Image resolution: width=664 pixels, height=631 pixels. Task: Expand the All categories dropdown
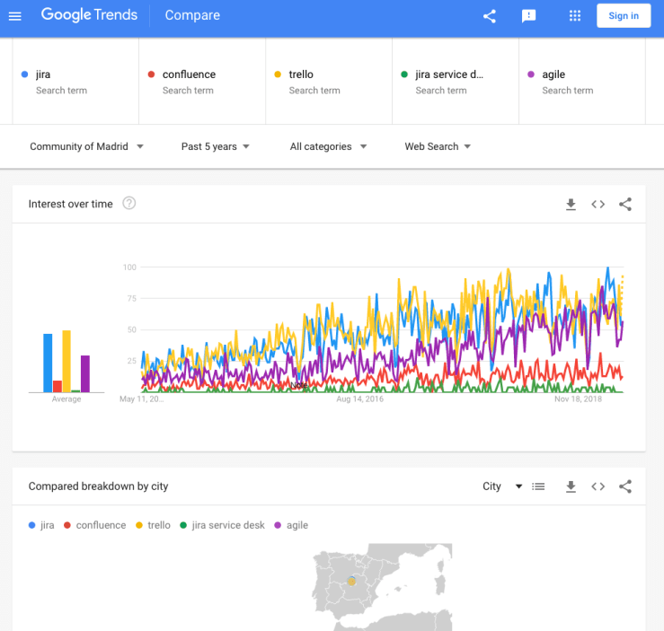[328, 146]
